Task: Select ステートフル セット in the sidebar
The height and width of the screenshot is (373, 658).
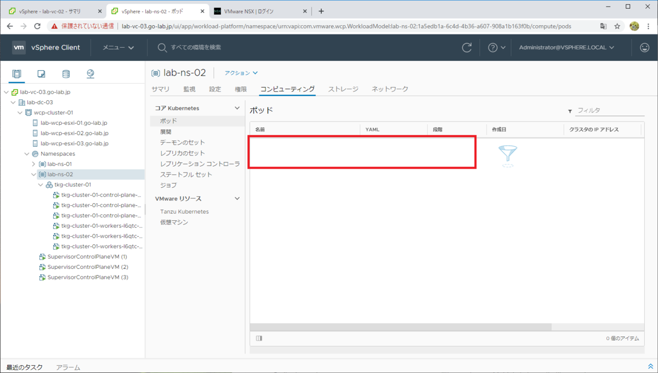Action: (x=186, y=174)
